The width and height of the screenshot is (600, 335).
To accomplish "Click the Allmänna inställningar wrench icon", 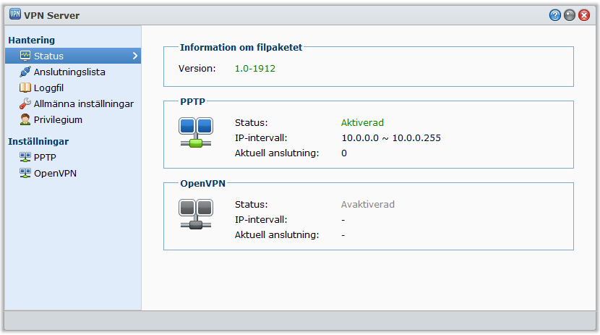I will click(25, 103).
